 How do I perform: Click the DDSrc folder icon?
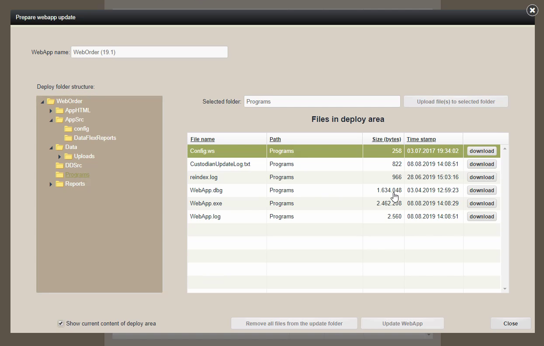click(x=59, y=166)
